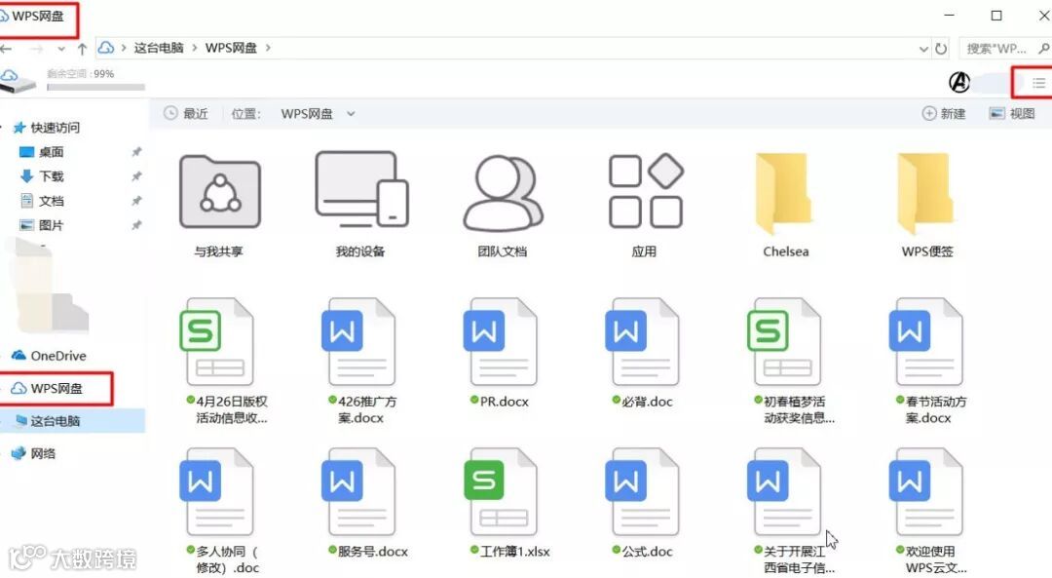This screenshot has height=578, width=1052.
Task: Select the 工作簿1.xlsx spreadsheet
Action: click(x=503, y=492)
